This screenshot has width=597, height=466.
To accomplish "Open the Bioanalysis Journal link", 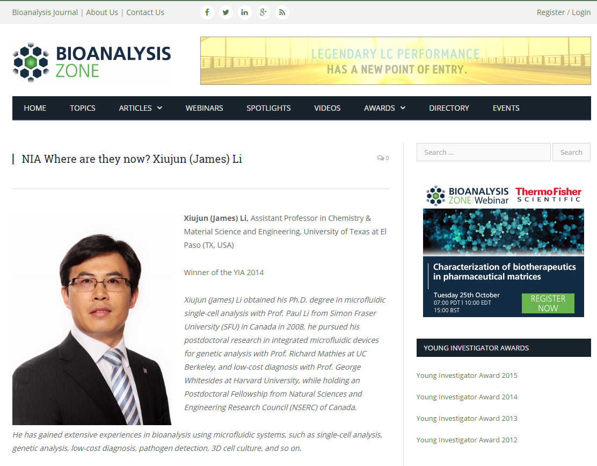I will [45, 12].
